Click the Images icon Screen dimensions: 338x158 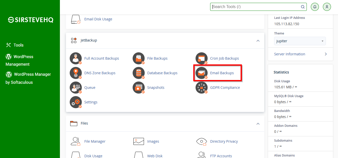click(139, 141)
